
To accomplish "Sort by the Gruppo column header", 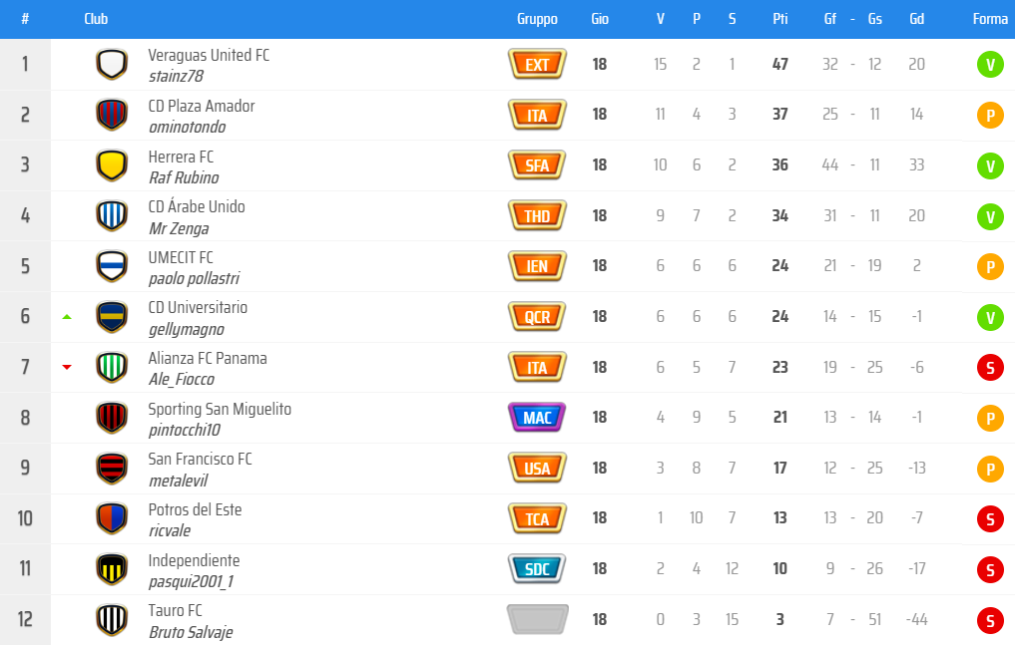I will pos(537,19).
